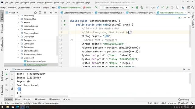The image size is (195, 109).
Task: Open File Explorer on the taskbar
Action: (8, 107)
